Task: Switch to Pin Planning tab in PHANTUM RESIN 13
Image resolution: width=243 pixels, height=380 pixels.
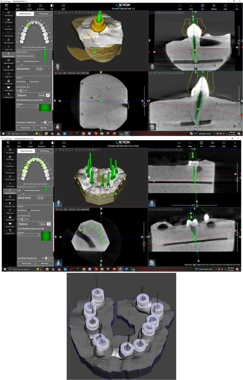Action: click(x=44, y=14)
